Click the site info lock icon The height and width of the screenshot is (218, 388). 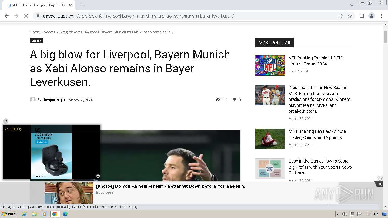(38, 16)
